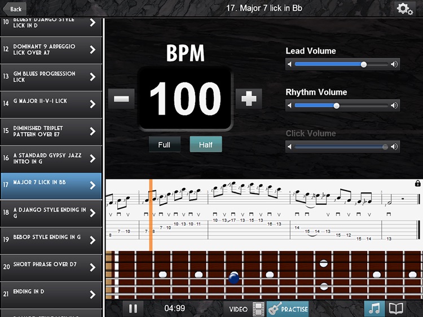Click the title '17. Major 7 lick in Bb'

click(264, 8)
